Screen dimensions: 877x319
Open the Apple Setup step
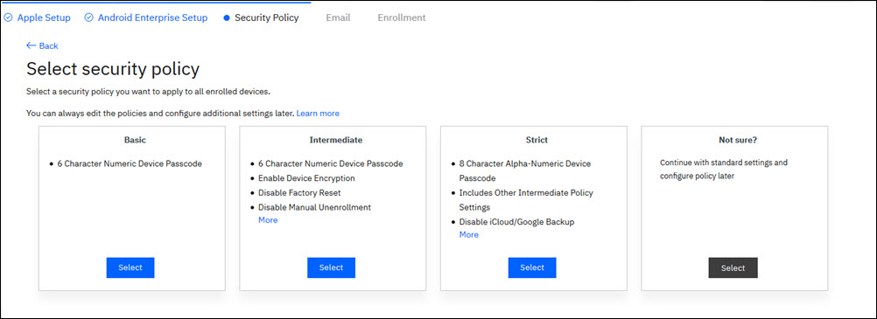tap(44, 17)
